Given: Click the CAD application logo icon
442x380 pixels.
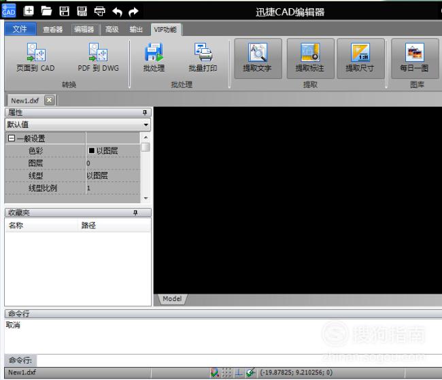Looking at the screenshot, I should 9,11.
